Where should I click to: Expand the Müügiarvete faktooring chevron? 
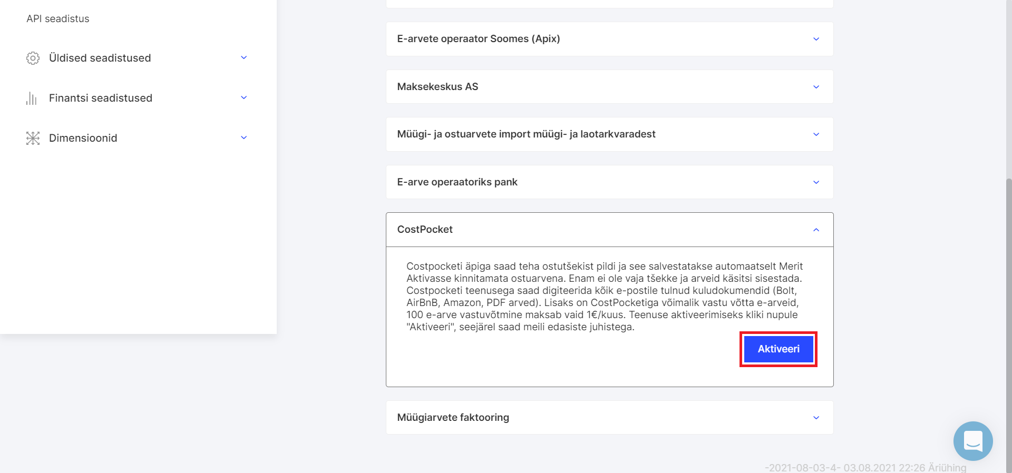coord(816,418)
